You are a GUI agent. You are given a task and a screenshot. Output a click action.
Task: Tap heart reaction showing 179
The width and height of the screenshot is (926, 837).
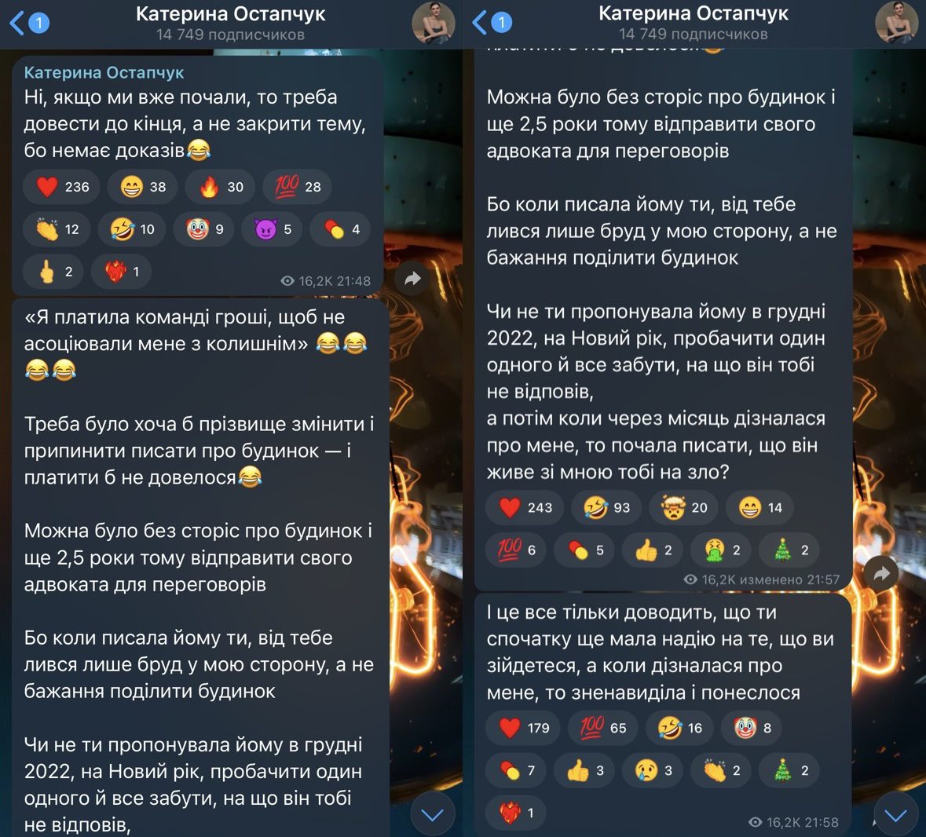pyautogui.click(x=522, y=728)
